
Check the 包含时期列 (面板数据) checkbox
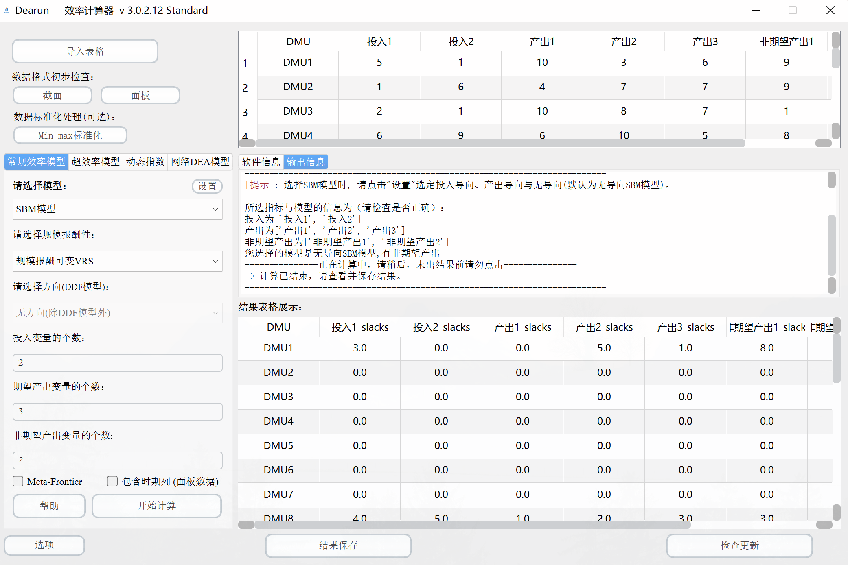pos(112,481)
